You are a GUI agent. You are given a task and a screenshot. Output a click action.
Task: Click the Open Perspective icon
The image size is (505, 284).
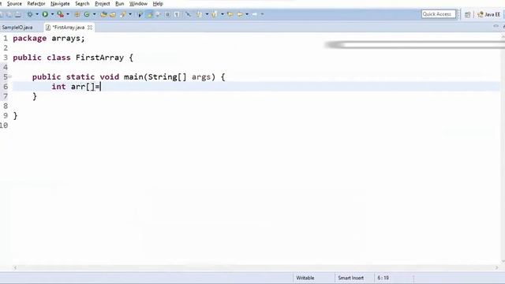tap(468, 14)
